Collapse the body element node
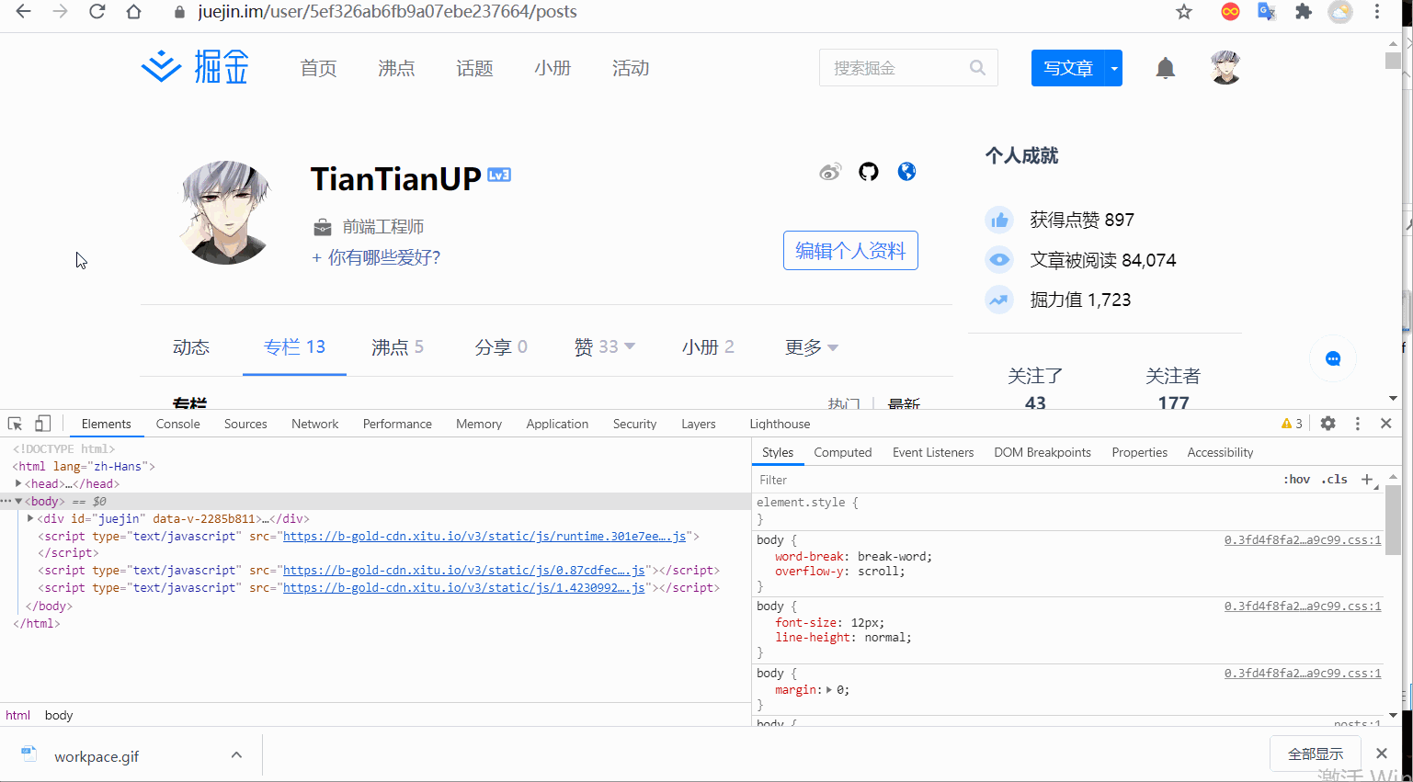The image size is (1413, 782). coord(17,501)
